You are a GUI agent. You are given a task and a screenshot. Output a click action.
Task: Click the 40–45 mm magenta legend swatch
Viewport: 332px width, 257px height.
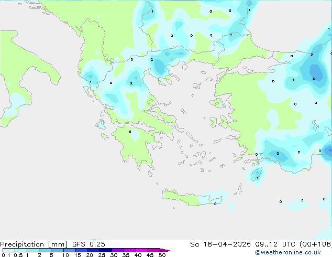[x=142, y=250]
